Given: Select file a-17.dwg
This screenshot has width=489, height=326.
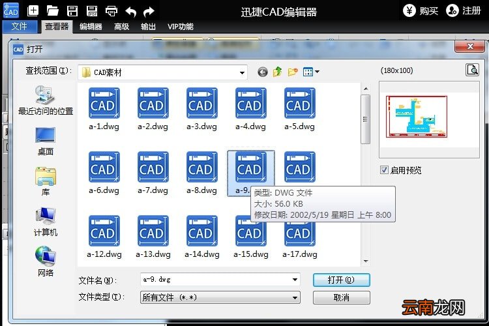Looking at the screenshot, I should tap(300, 237).
